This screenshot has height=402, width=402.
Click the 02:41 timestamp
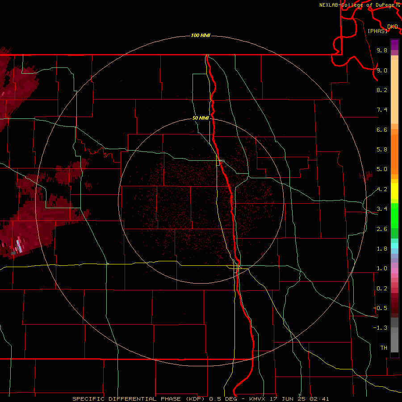coord(319,399)
